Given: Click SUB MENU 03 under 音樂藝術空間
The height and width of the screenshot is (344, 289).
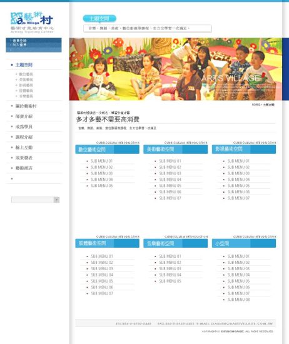Looking at the screenshot, I should 170,268.
